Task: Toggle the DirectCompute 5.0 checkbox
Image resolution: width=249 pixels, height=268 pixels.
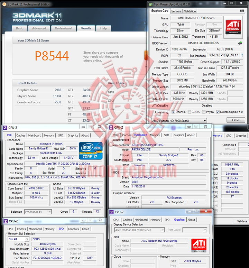Action: [218, 112]
